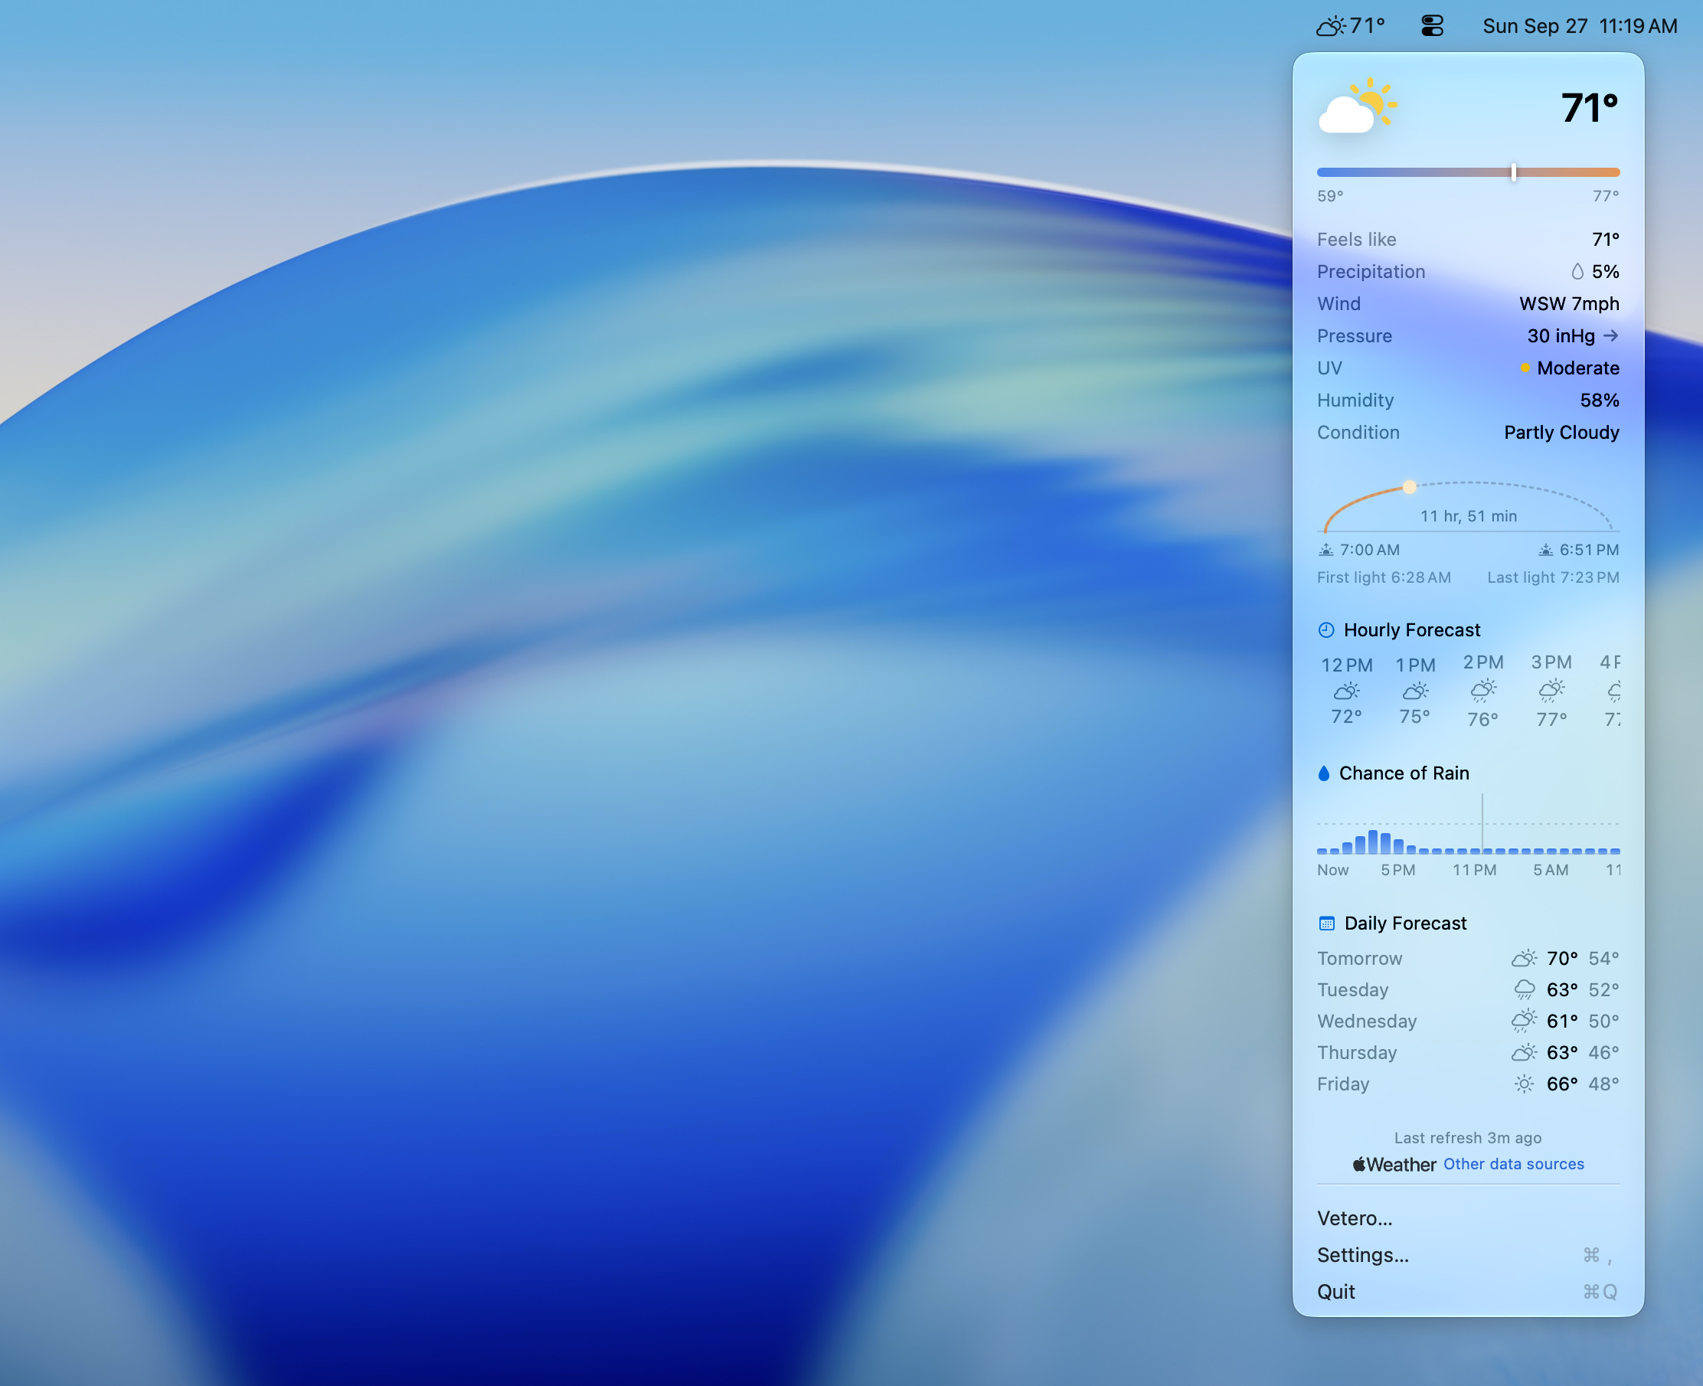Click the sun position dot on daylight arc
Image resolution: width=1703 pixels, height=1386 pixels.
pos(1410,487)
